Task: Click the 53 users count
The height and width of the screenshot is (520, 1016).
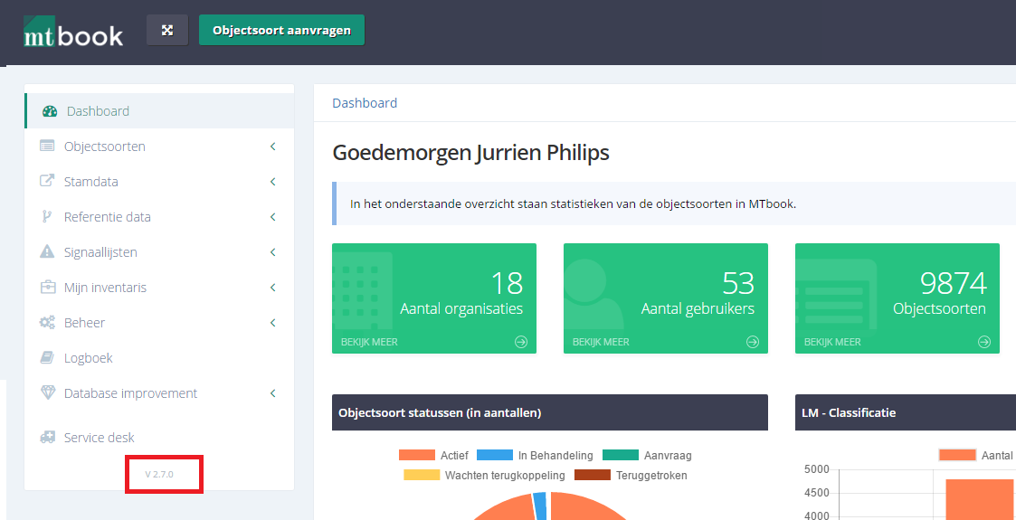Action: (x=738, y=283)
